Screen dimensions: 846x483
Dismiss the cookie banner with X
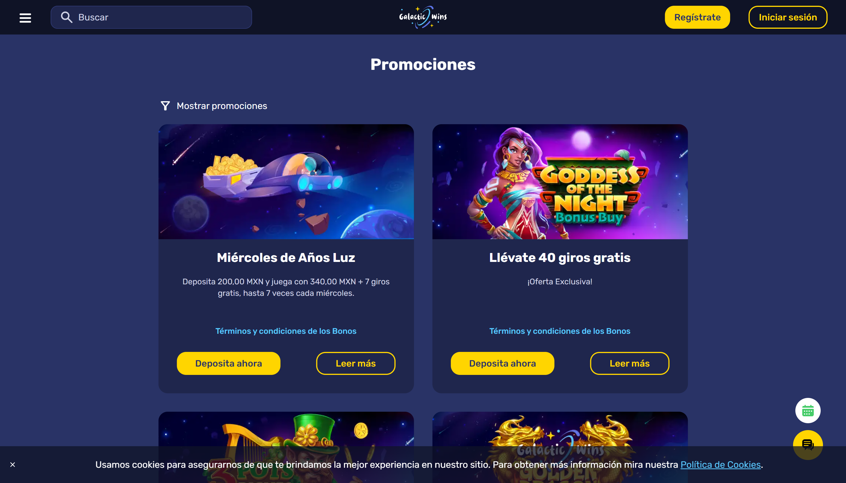point(13,464)
